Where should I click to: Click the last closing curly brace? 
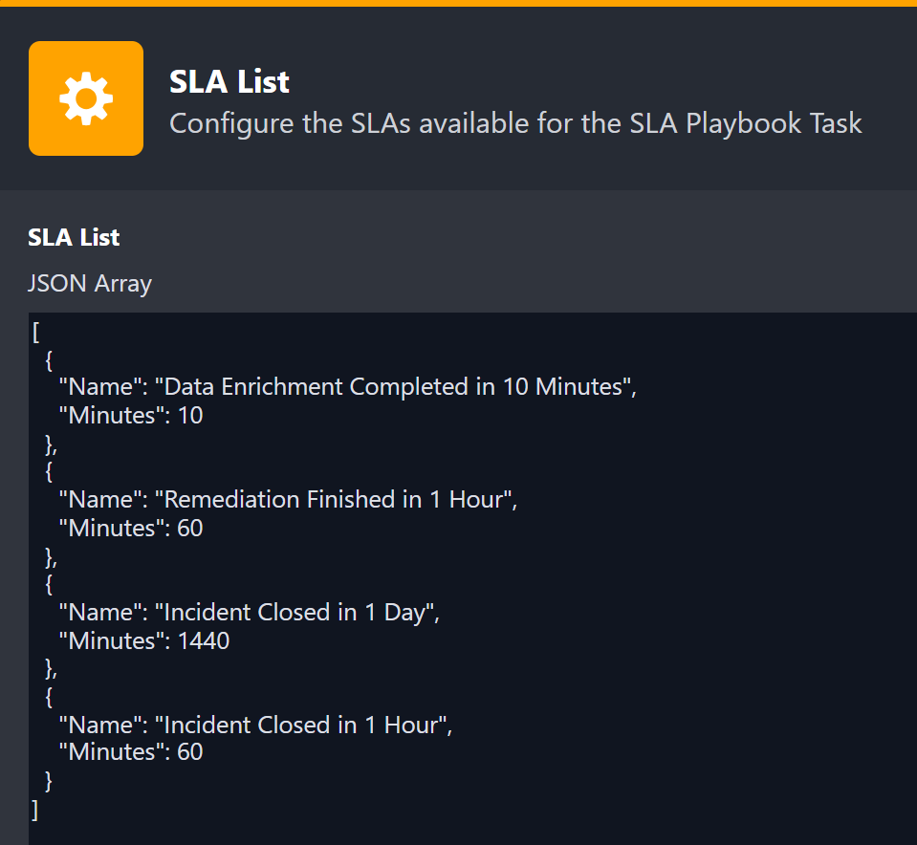(50, 781)
